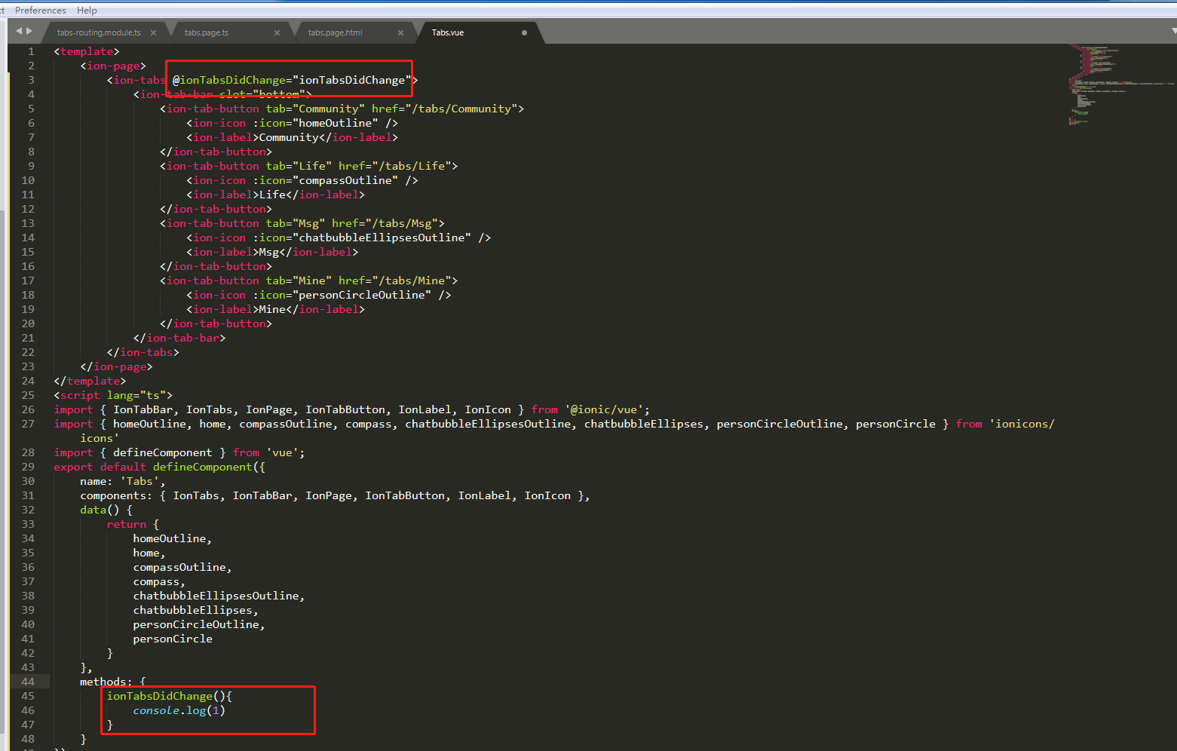Click the "export default" keywords on line 29

tap(100, 467)
